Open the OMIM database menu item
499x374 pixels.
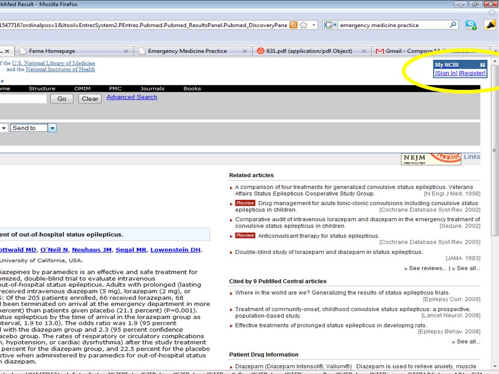pyautogui.click(x=83, y=89)
